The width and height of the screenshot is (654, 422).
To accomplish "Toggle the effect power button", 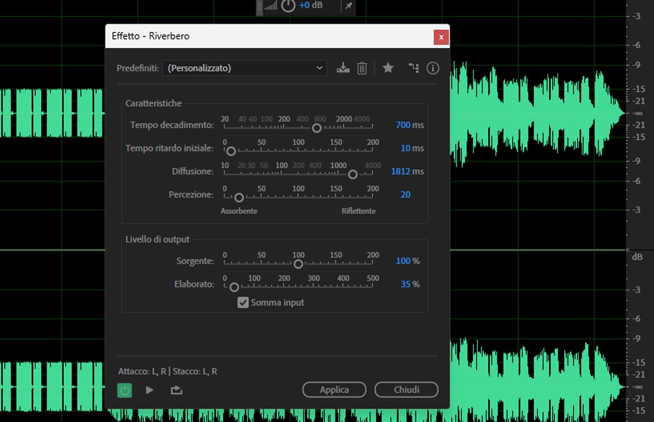I will click(x=125, y=390).
